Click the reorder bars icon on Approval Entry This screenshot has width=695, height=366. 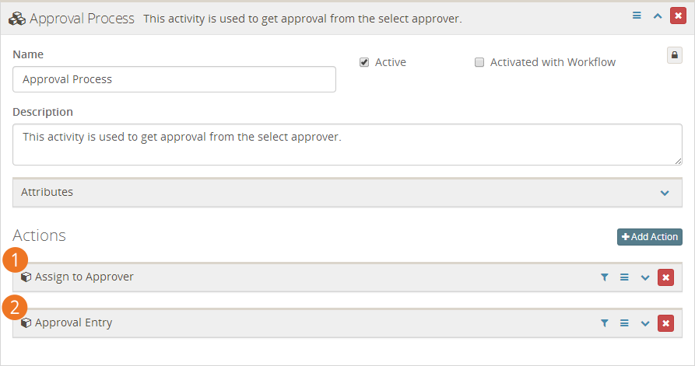point(624,323)
